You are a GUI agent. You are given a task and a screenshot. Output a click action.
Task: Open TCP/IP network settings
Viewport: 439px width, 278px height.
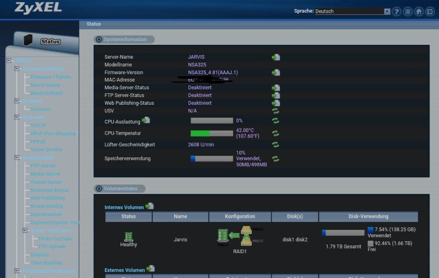click(38, 125)
